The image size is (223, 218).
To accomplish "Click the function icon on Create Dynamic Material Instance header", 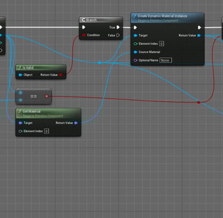I will (x=135, y=16).
